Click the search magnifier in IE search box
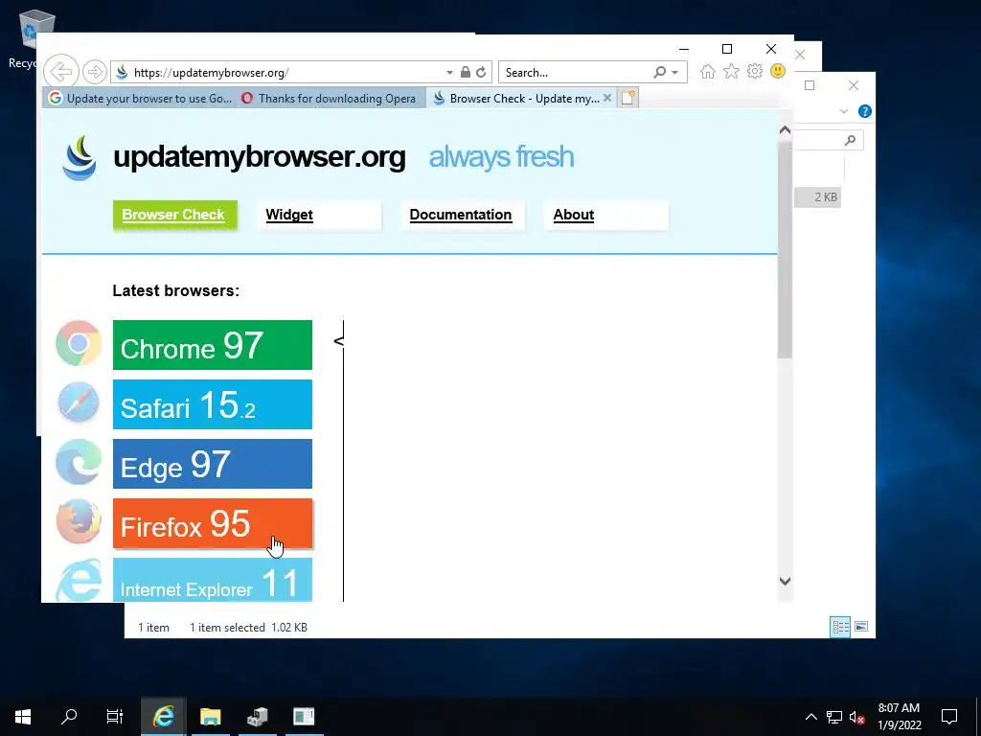 [x=659, y=72]
